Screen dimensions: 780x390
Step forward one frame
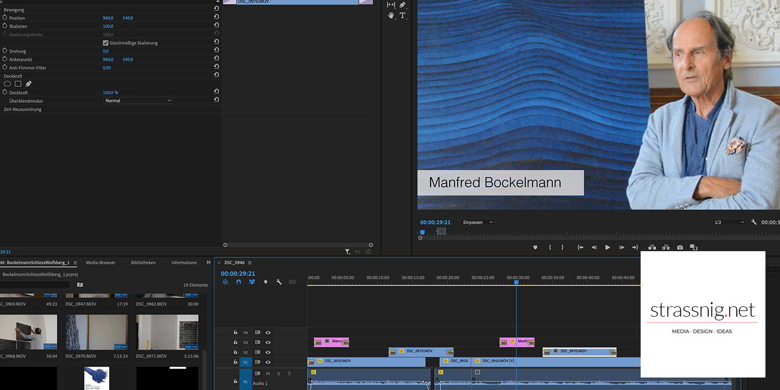coord(621,248)
